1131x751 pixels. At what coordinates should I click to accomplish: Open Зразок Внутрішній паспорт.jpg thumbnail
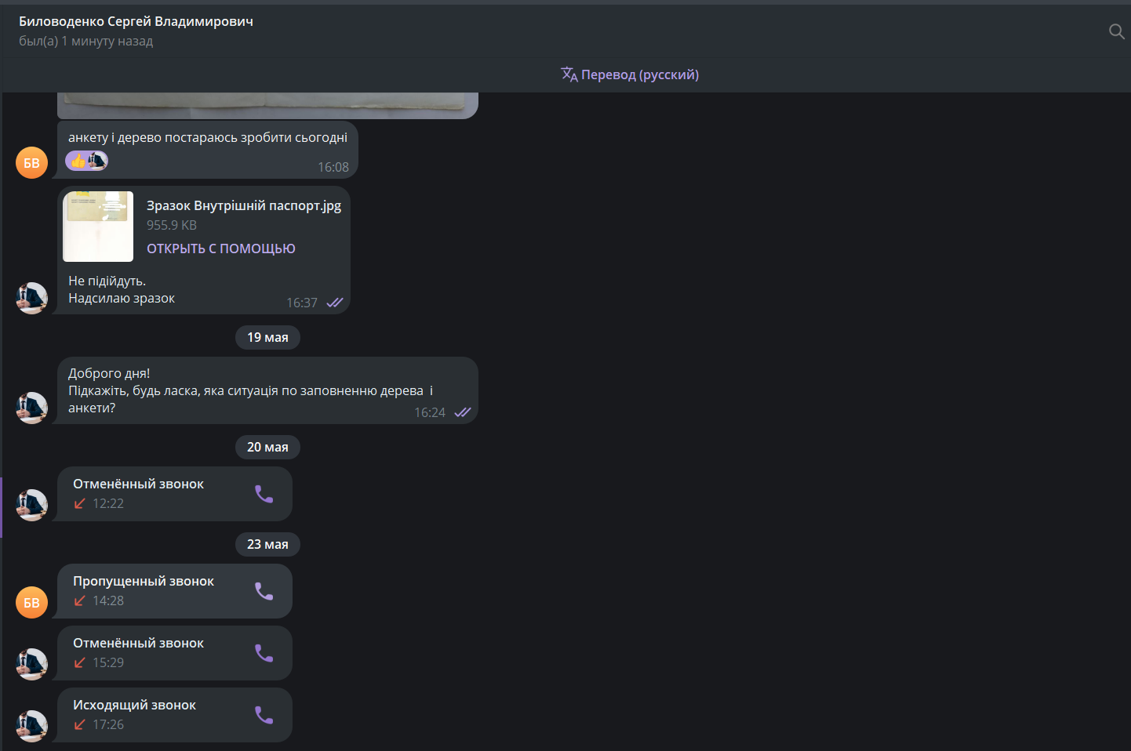click(98, 227)
